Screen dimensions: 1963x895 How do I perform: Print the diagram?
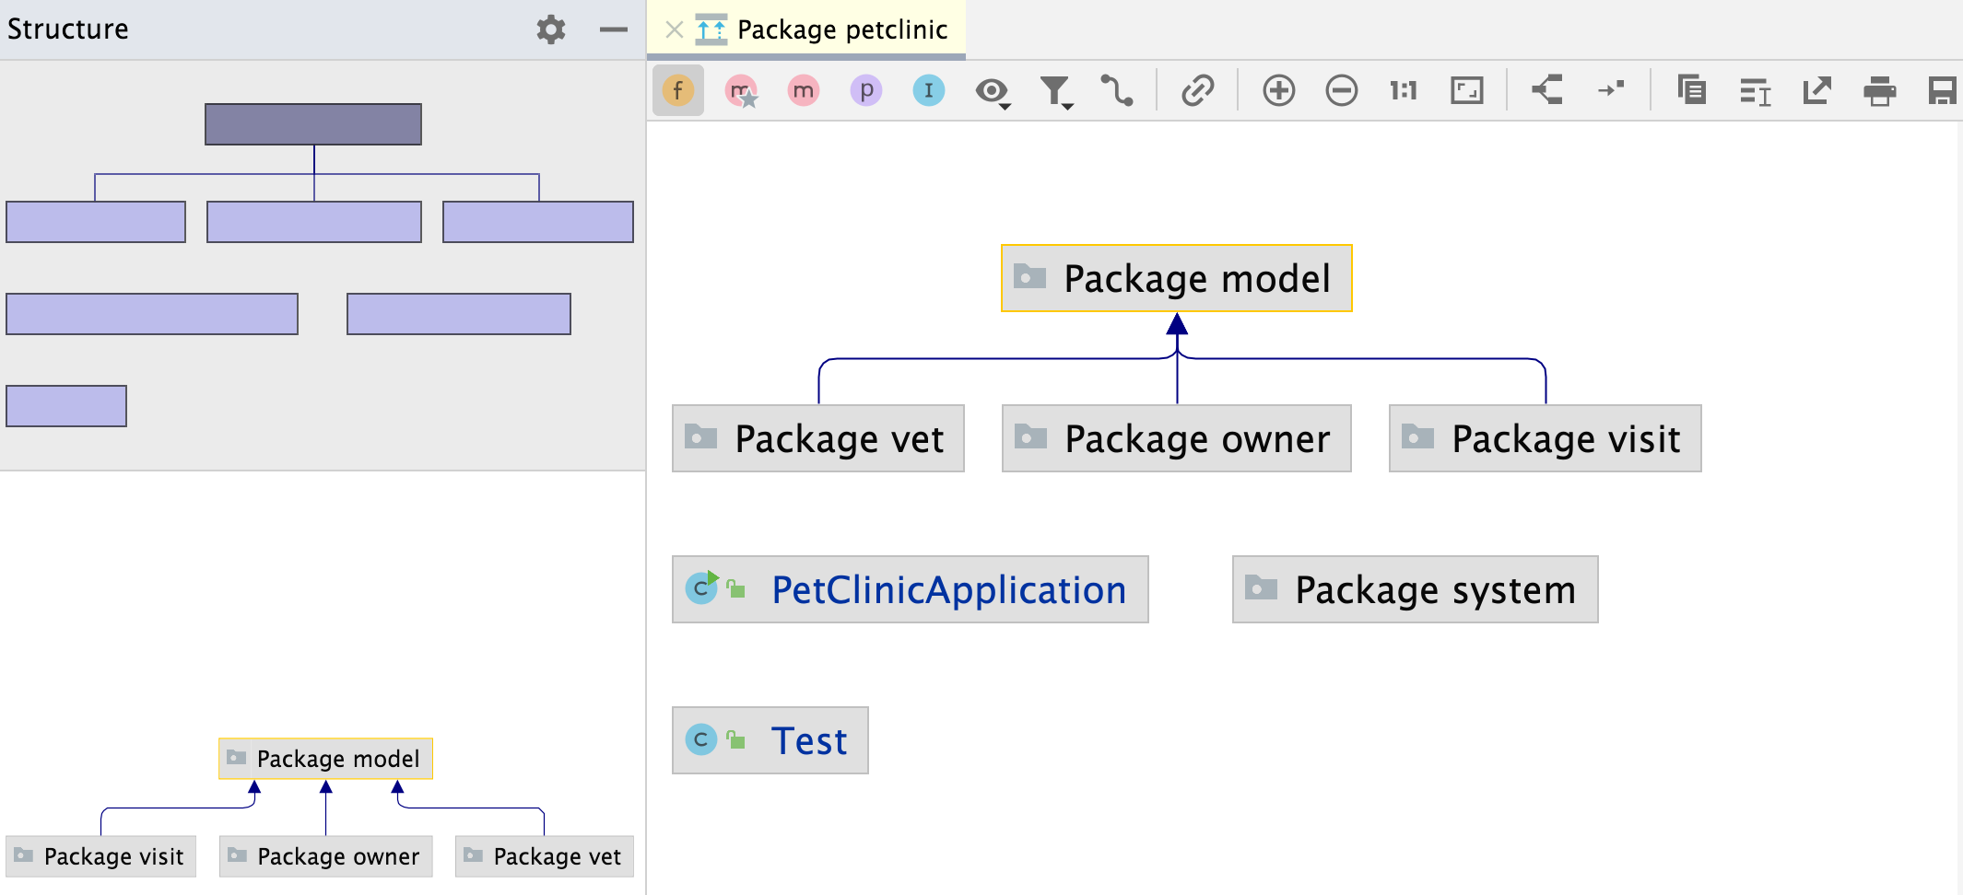(1880, 90)
